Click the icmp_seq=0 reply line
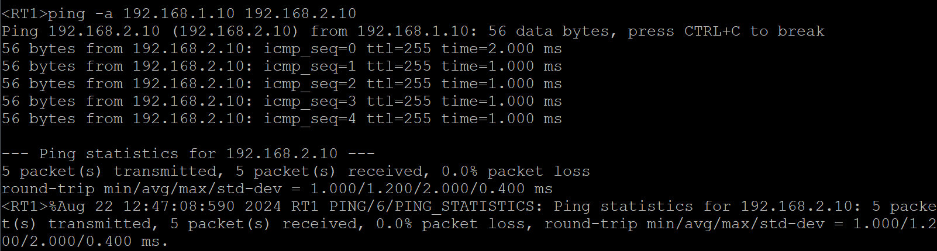 coord(281,48)
